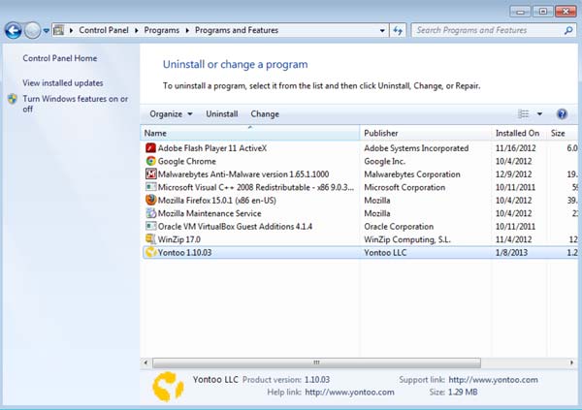Click publisher Adobe Systems Incorporated
Viewport: 582px width, 410px height.
pyautogui.click(x=416, y=148)
